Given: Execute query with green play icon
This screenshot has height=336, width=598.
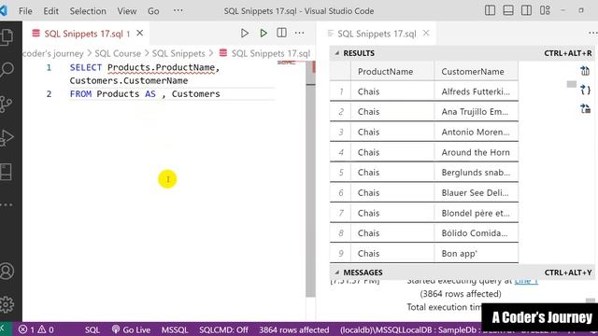Looking at the screenshot, I should click(x=263, y=34).
